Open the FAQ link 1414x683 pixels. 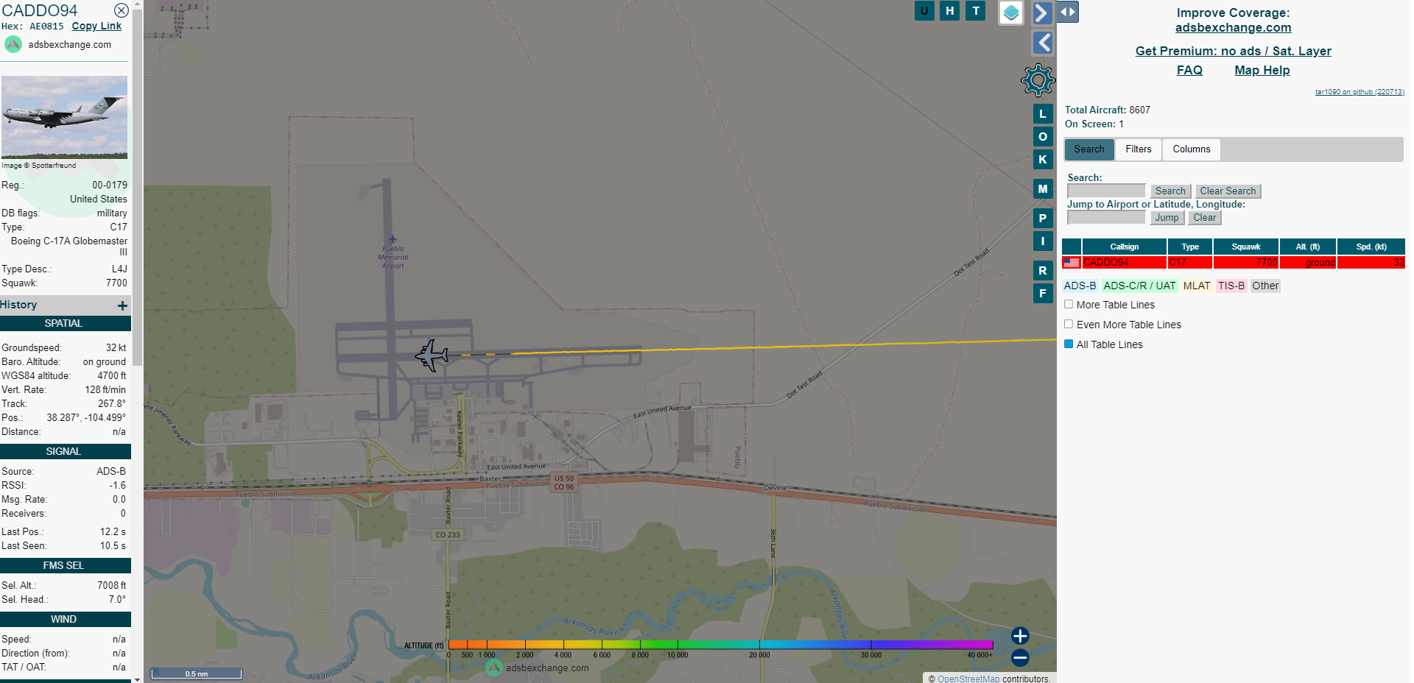[x=1189, y=70]
